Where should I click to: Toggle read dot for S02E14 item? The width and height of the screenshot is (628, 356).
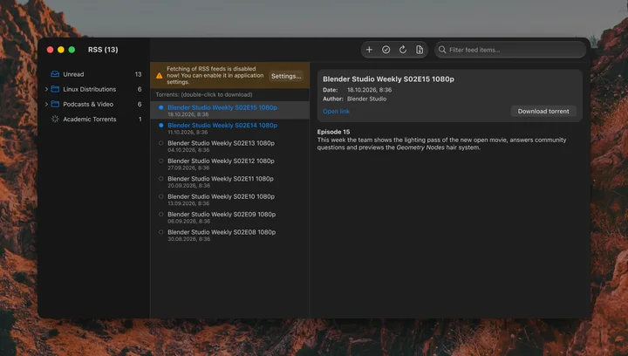[161, 126]
